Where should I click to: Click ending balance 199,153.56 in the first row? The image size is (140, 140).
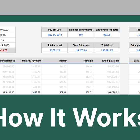pyautogui.click(x=113, y=66)
